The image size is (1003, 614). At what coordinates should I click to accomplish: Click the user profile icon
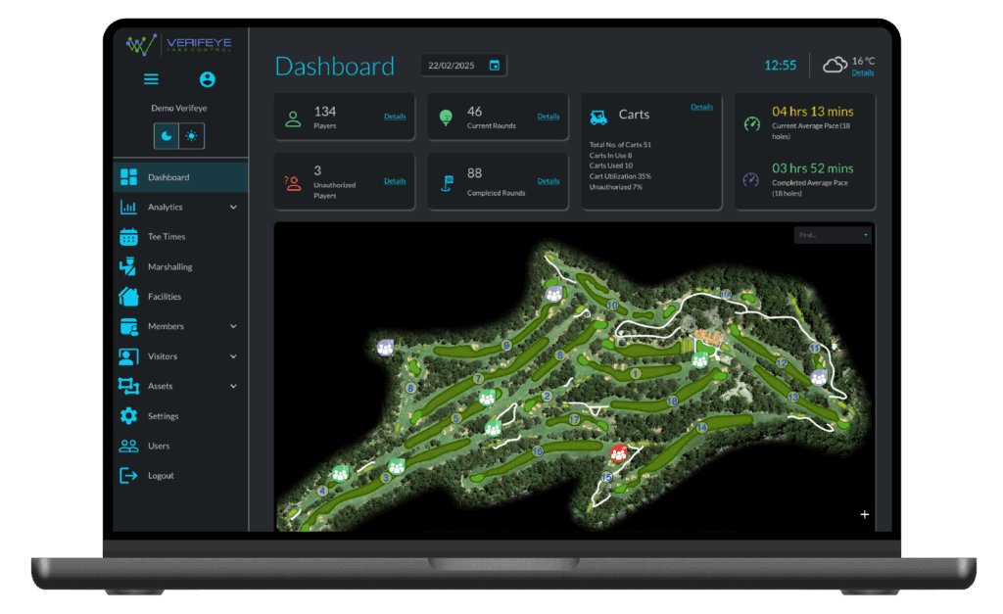pyautogui.click(x=207, y=80)
